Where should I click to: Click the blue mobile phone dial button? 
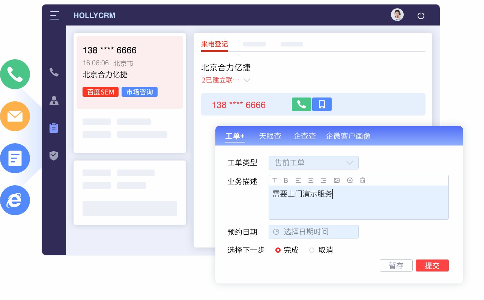(322, 104)
